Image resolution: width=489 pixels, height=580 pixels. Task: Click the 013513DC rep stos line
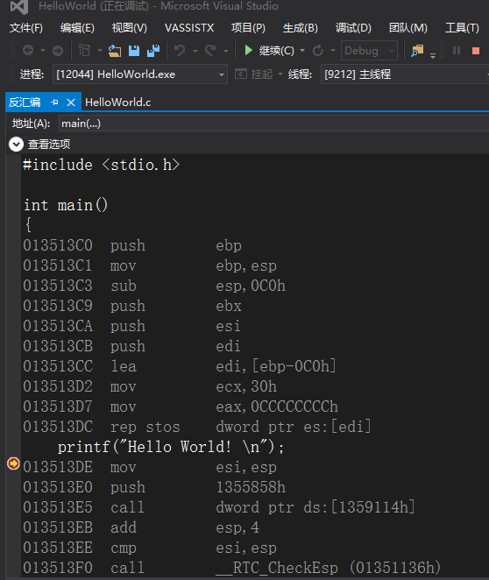[197, 427]
